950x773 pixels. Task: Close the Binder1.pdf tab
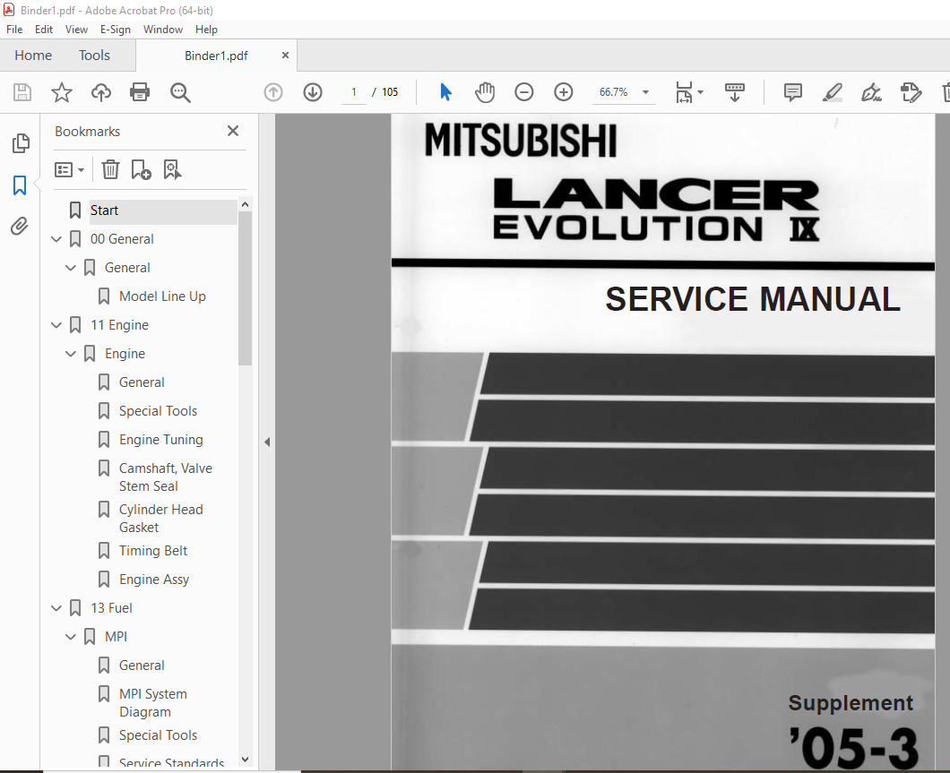click(285, 55)
